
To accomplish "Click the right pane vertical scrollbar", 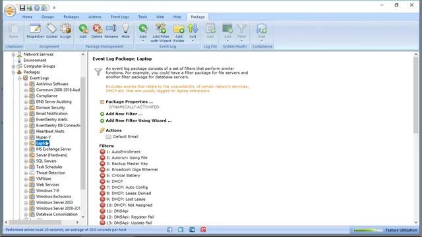I will click(416, 95).
